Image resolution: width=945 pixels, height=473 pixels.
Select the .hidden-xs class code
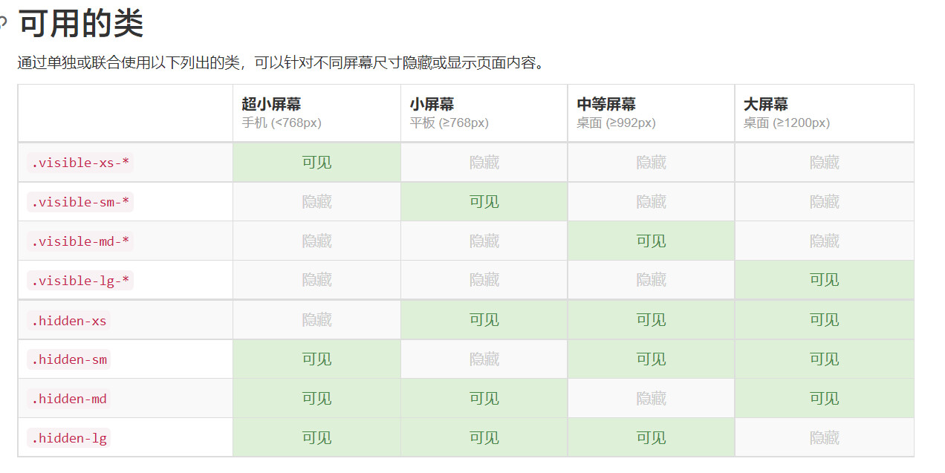point(68,321)
